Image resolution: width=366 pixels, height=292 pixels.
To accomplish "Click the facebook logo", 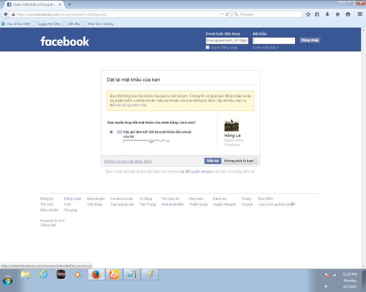I will pos(65,41).
